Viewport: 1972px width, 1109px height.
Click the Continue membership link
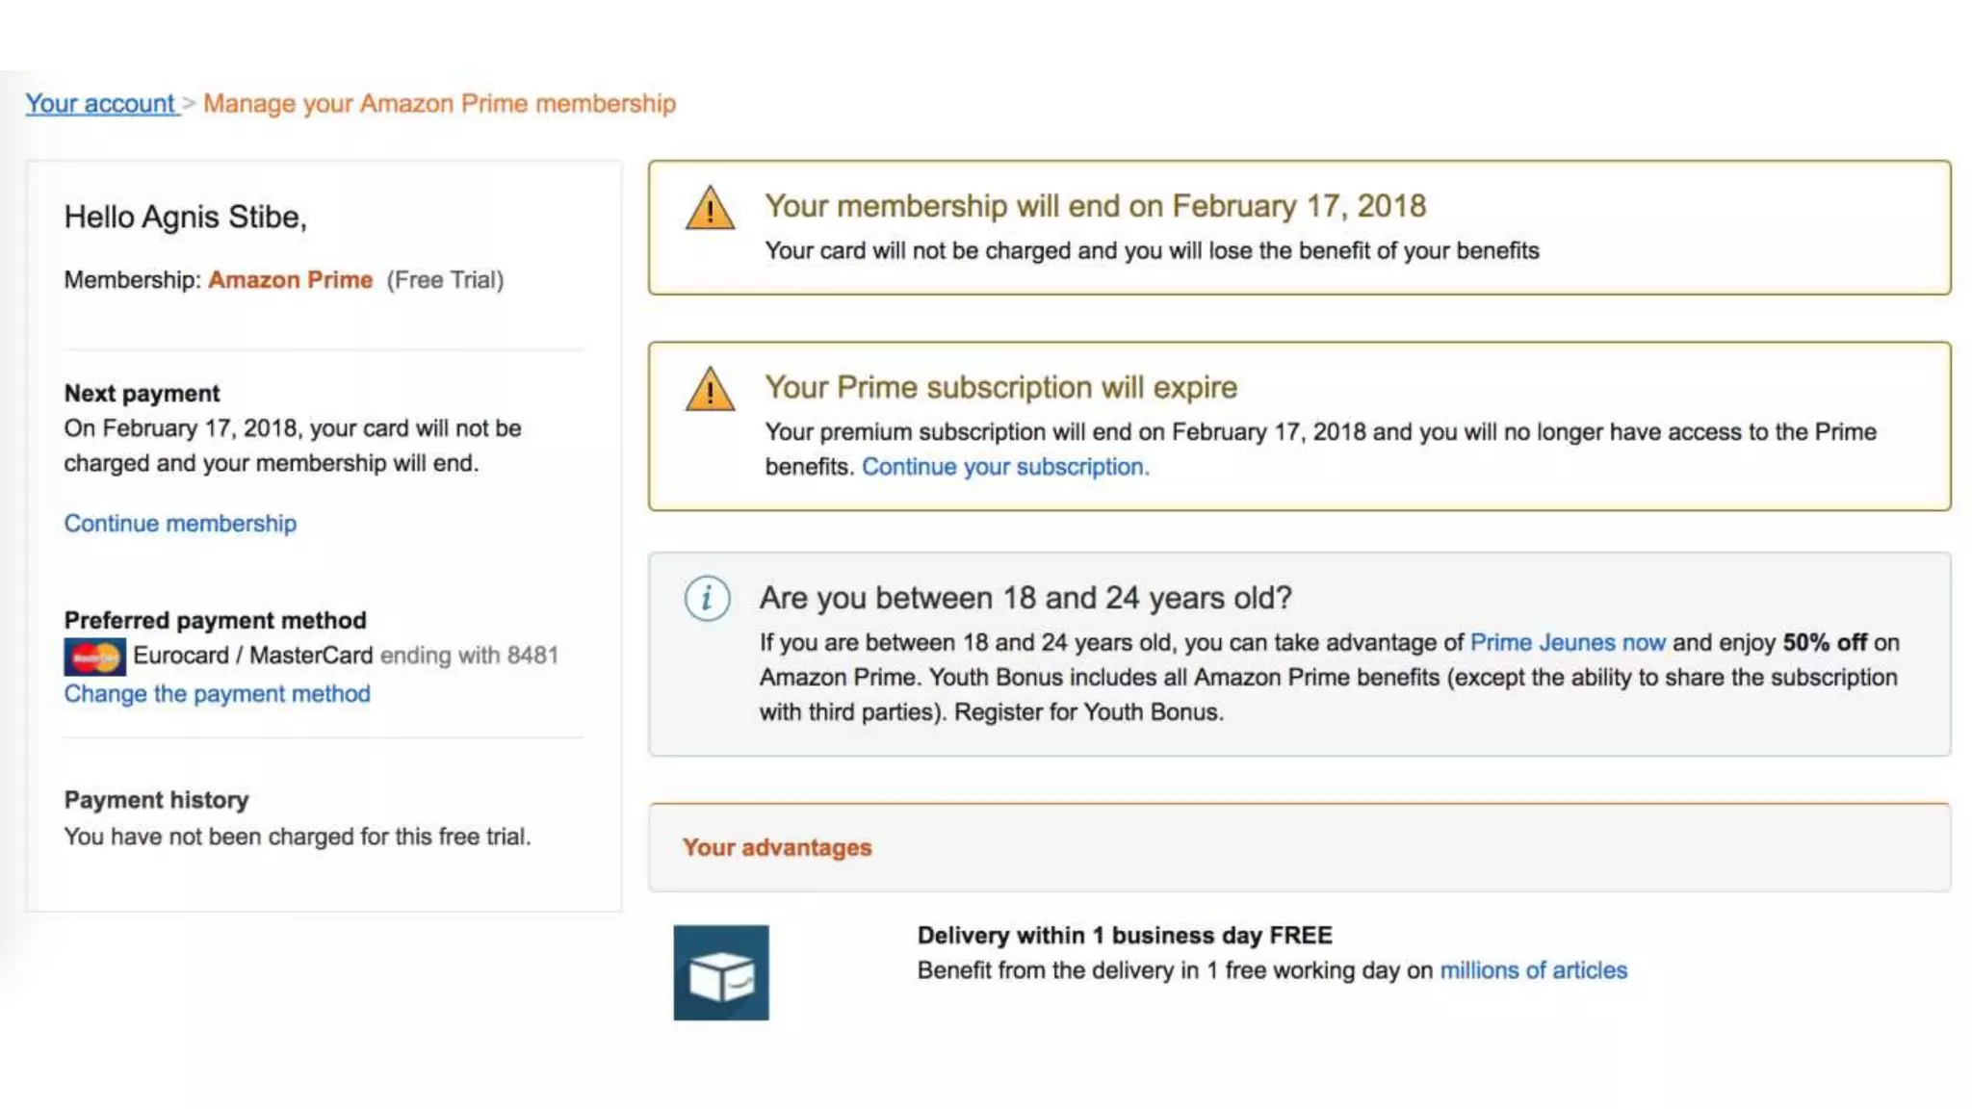click(180, 524)
